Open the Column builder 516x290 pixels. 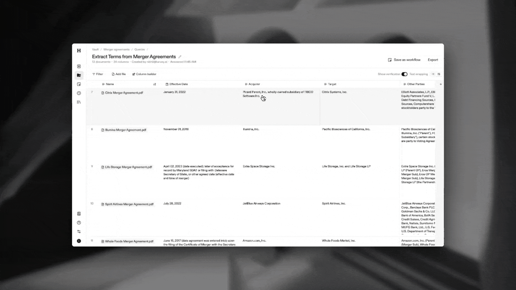pos(144,74)
